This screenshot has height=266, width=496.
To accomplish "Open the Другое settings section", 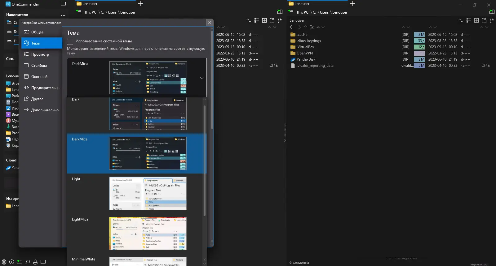I will (42, 99).
